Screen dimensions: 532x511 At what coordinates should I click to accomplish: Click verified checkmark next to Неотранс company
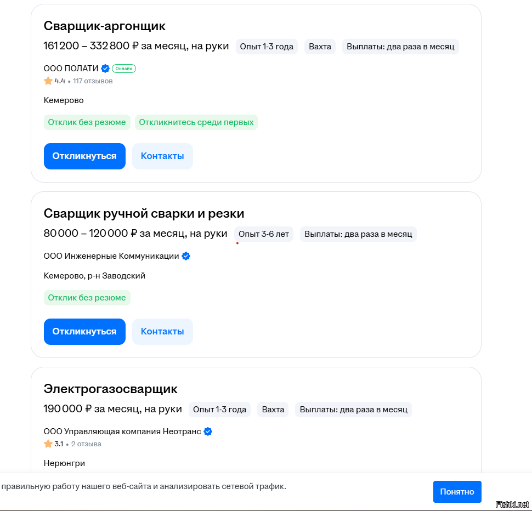click(x=208, y=431)
